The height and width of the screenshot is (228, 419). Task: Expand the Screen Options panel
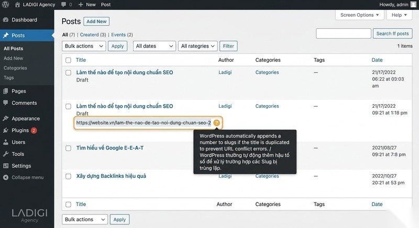pos(360,15)
